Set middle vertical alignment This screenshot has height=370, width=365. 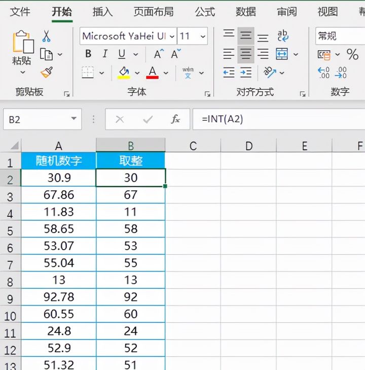tap(246, 36)
